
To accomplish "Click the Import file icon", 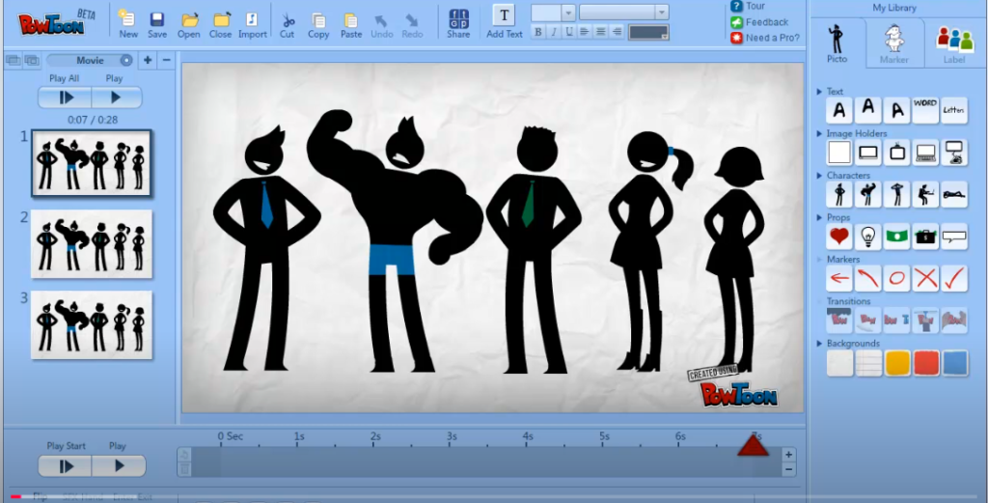I will tap(252, 23).
